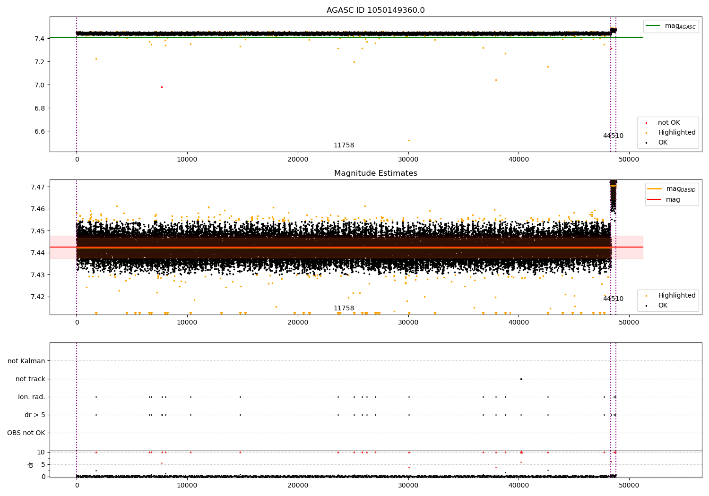The width and height of the screenshot is (709, 496).
Task: Click the 5 tick on the dr axis
Action: (x=43, y=464)
